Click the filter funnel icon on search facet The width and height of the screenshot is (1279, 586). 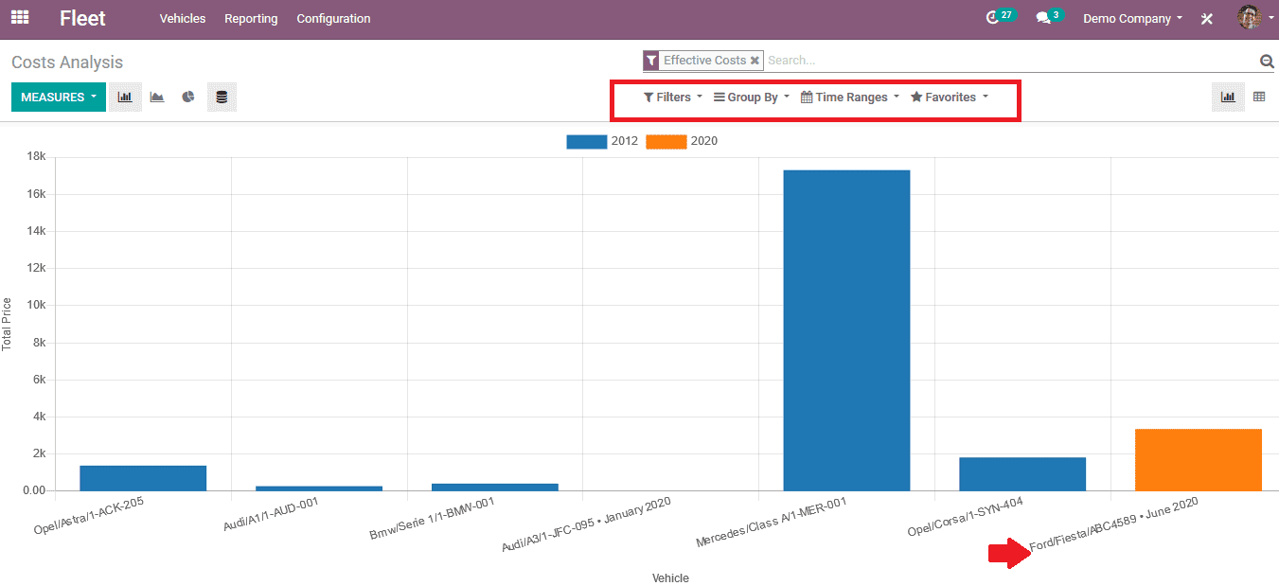[651, 61]
